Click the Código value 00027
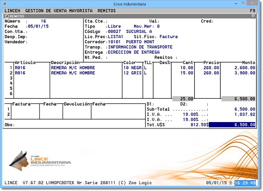 click(114, 32)
